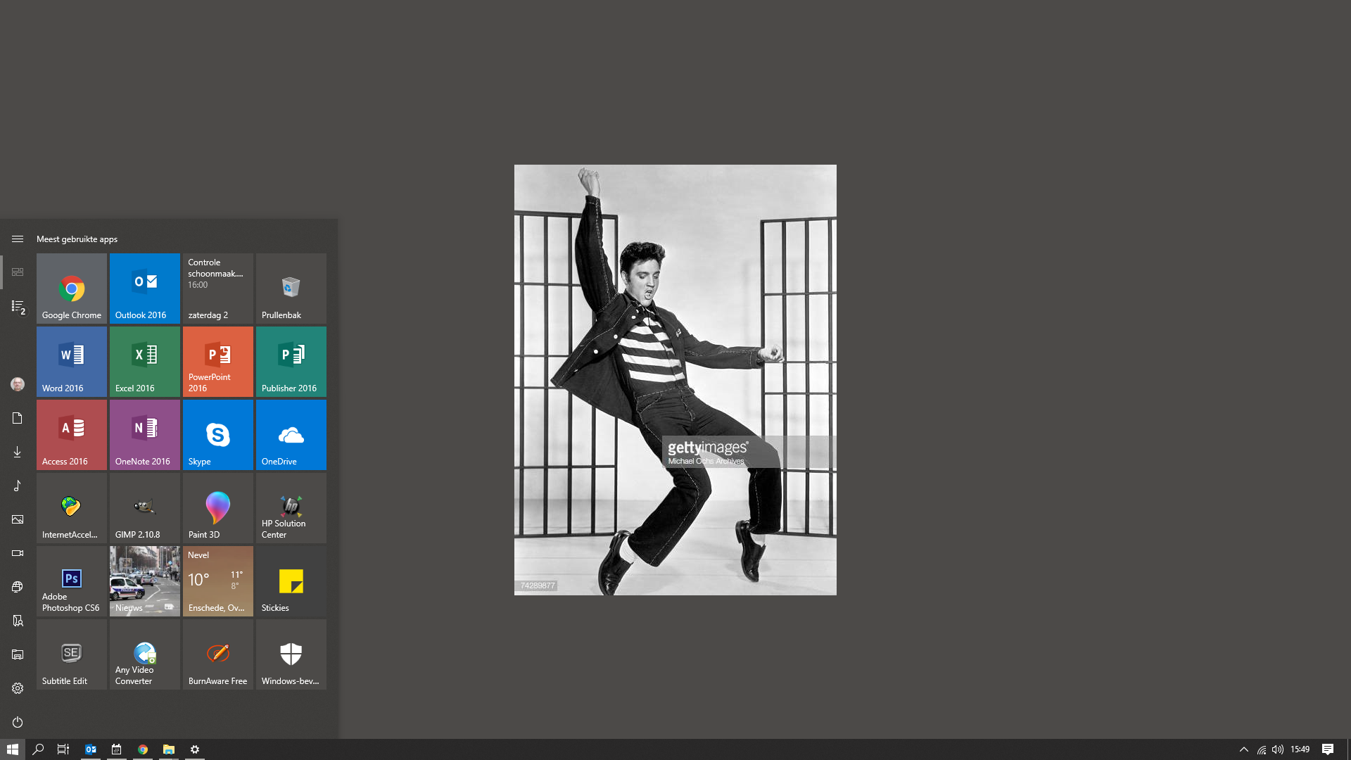Open BurnAware Free tile

point(218,654)
